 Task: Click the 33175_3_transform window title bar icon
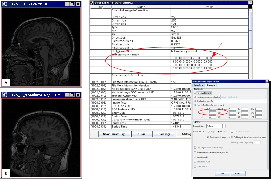coord(4,95)
